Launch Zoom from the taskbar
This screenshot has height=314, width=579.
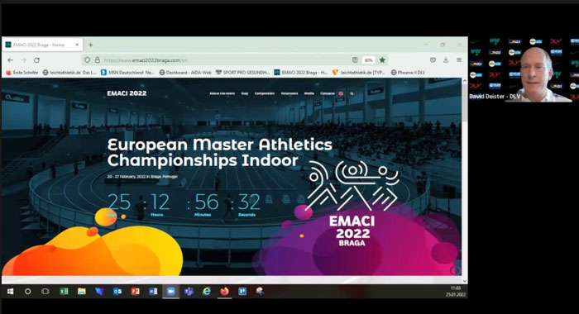click(170, 292)
